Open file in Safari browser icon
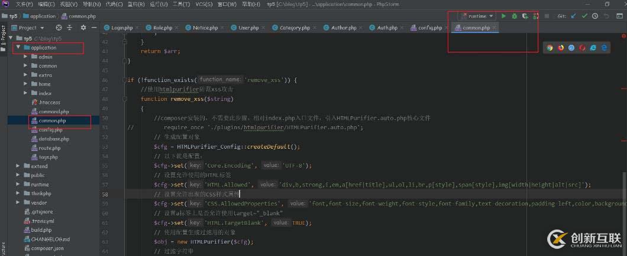This screenshot has height=256, width=627. 571,47
